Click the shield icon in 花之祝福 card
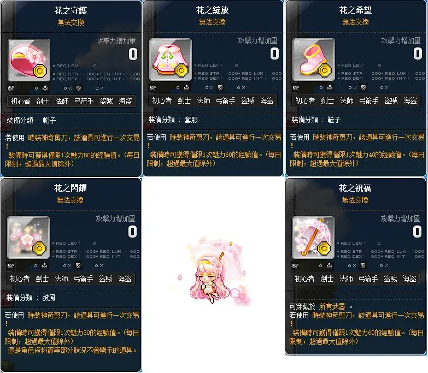This screenshot has width=428, height=373. (363, 265)
